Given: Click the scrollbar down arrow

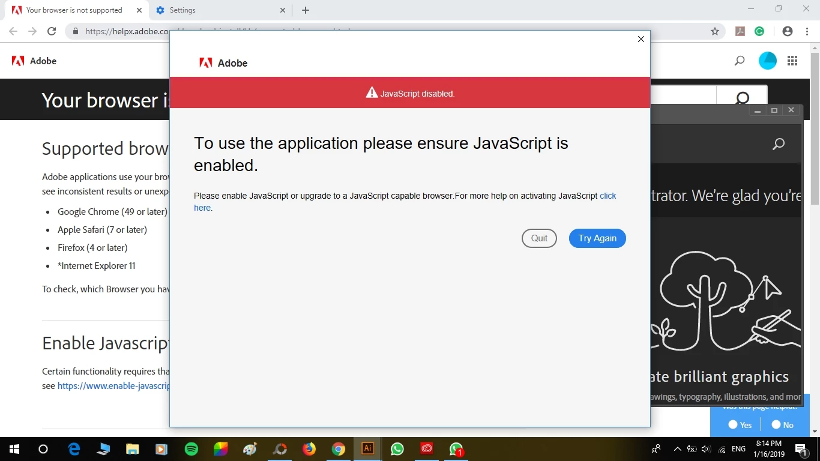Looking at the screenshot, I should click(815, 432).
